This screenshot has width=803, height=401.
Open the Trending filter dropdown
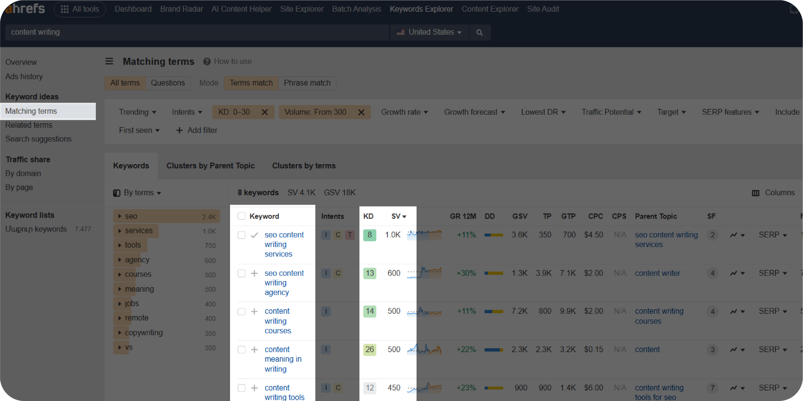pos(137,112)
